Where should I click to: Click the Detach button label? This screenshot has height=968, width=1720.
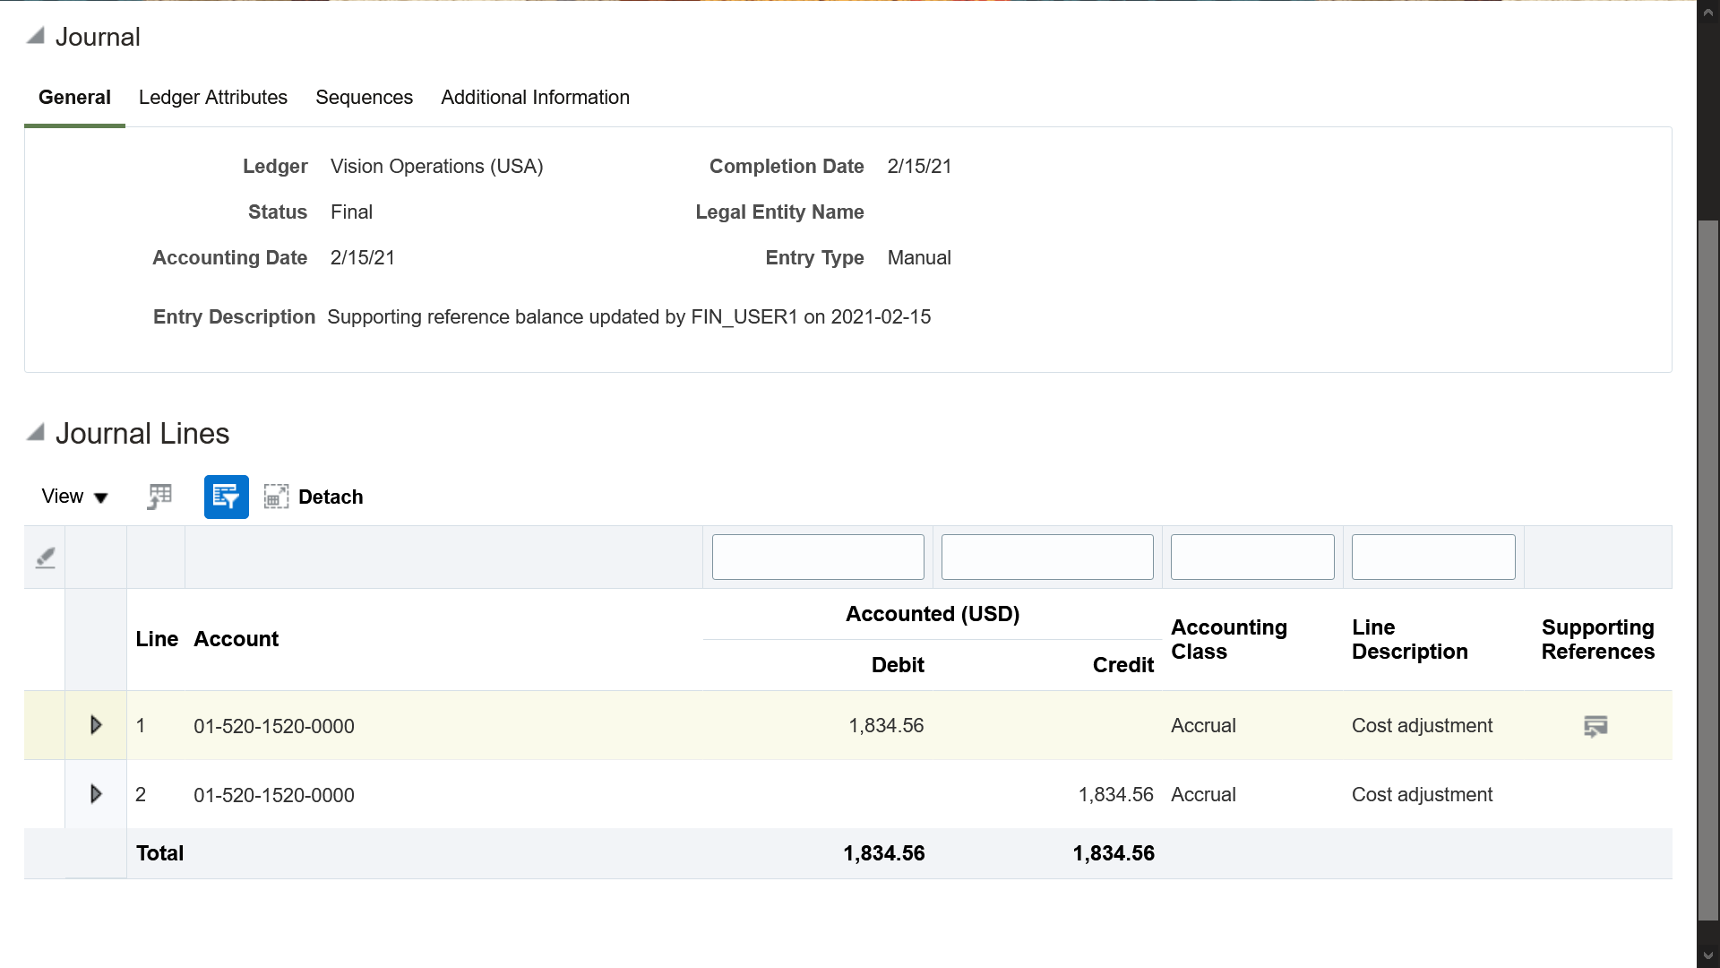point(331,497)
